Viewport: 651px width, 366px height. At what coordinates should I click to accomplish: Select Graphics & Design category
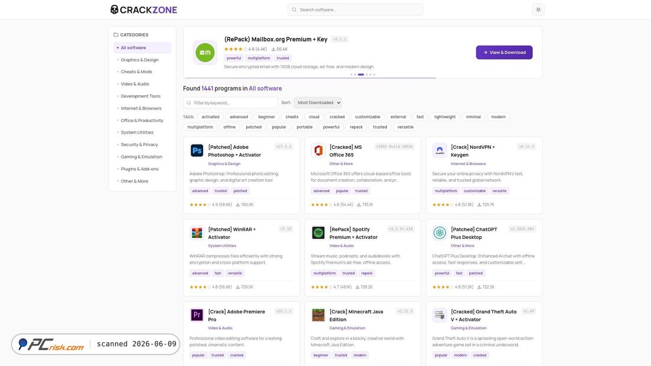click(x=143, y=60)
